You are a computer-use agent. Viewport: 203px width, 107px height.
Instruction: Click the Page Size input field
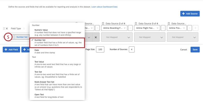100,49
